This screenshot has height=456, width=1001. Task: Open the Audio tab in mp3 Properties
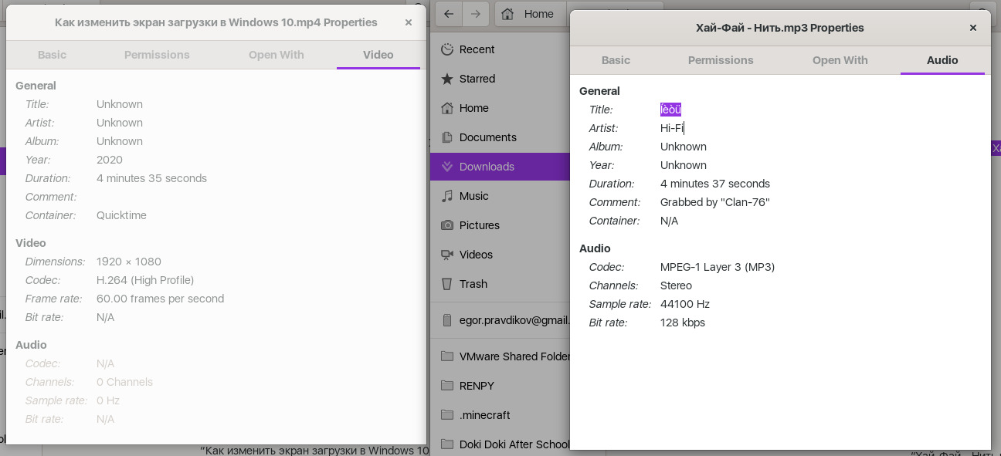click(x=942, y=60)
